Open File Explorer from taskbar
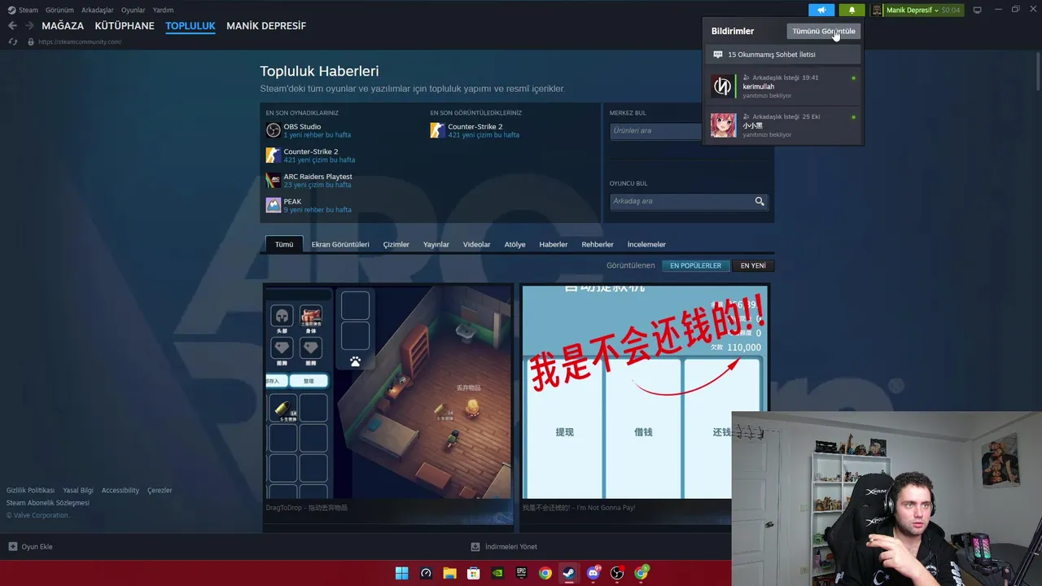Image resolution: width=1042 pixels, height=586 pixels. (x=449, y=573)
